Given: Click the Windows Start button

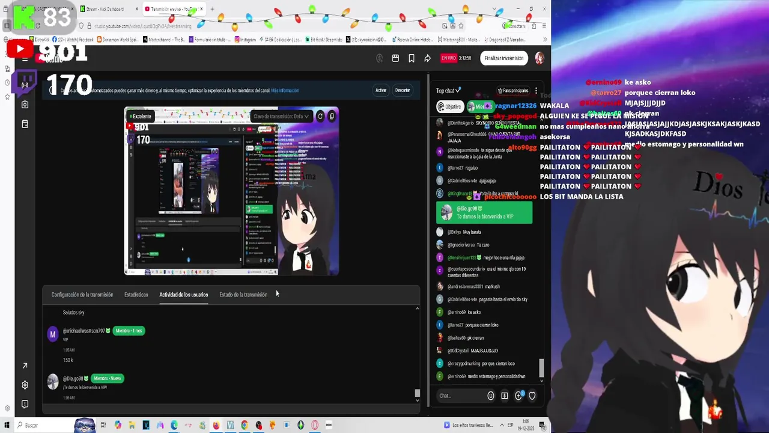Looking at the screenshot, I should click(x=5, y=425).
